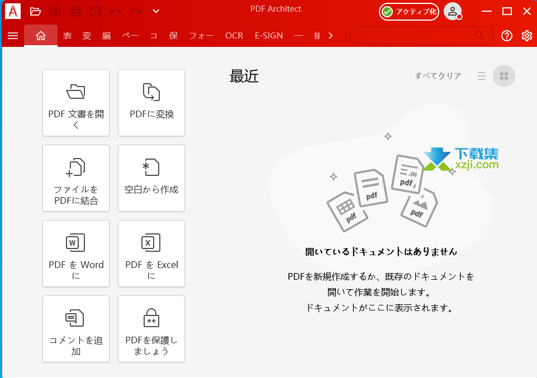537x378 pixels.
Task: Switch recent files to grid view
Action: [504, 76]
